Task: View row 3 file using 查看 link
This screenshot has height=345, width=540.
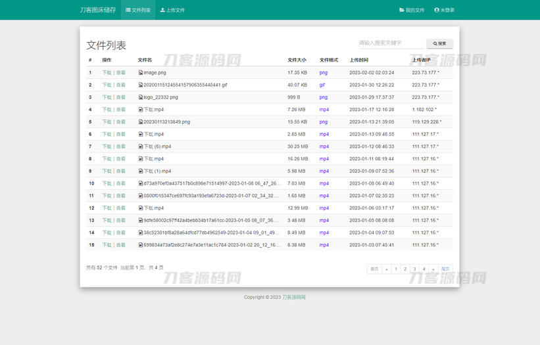Action: coord(121,97)
